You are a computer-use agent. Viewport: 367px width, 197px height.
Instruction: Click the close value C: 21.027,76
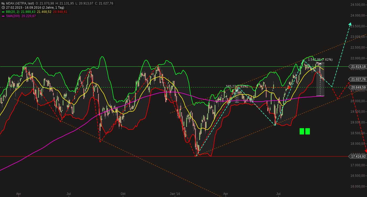click(x=104, y=3)
